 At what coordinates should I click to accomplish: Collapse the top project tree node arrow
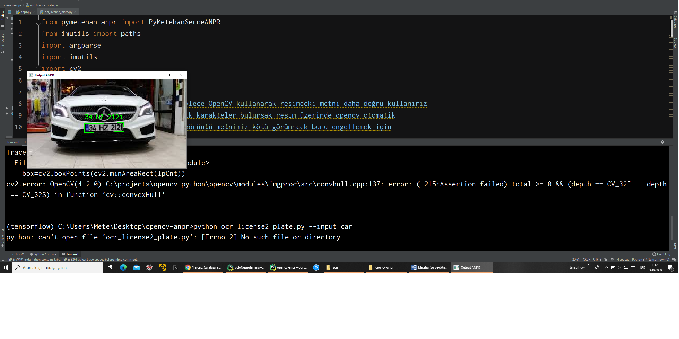point(7,18)
